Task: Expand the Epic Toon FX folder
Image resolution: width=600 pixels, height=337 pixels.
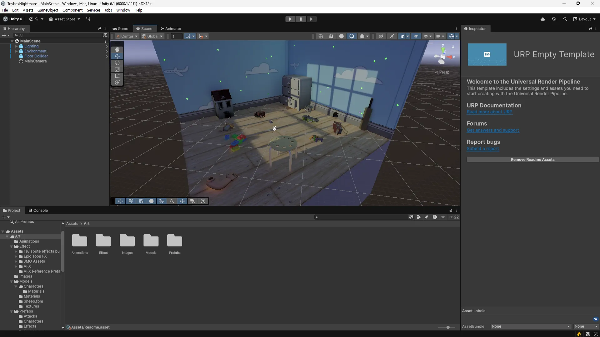Action: (16, 256)
